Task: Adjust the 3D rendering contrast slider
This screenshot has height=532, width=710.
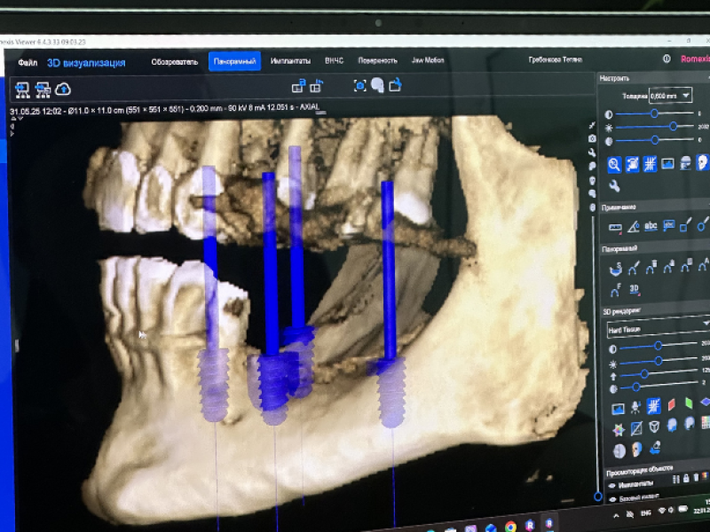Action: (659, 346)
